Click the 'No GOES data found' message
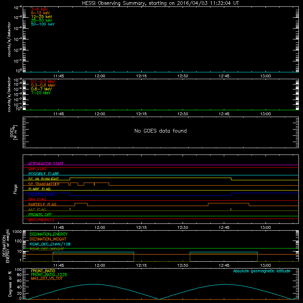The image size is (303, 303). point(160,131)
